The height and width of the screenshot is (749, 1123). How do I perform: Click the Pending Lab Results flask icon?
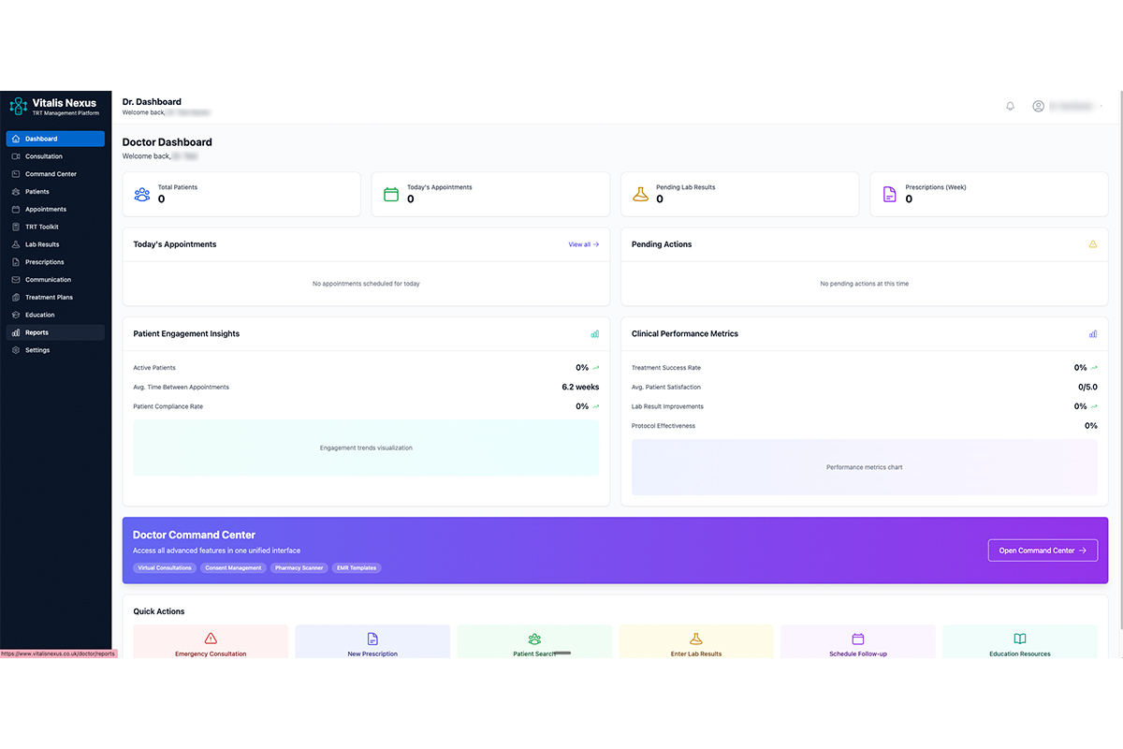pyautogui.click(x=640, y=194)
